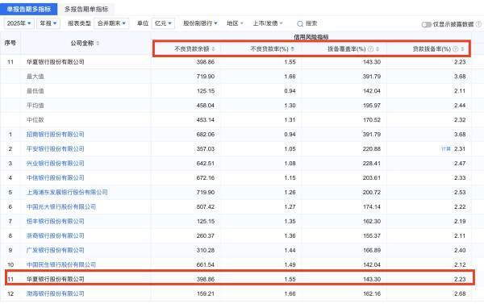The image size is (484, 308).
Task: Click 恒丰银行 NPL ratio value 1.35
Action: tap(290, 222)
